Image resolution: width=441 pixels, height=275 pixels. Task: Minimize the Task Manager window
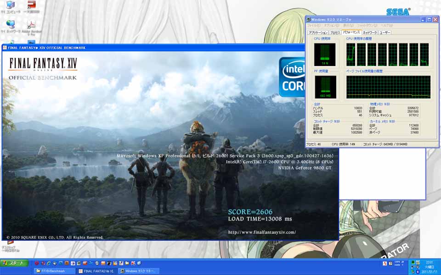pyautogui.click(x=423, y=20)
